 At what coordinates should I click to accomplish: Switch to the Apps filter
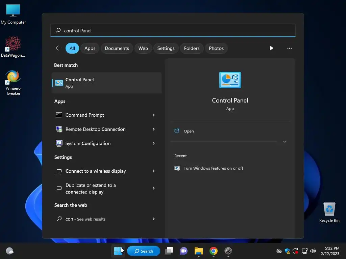(x=90, y=48)
